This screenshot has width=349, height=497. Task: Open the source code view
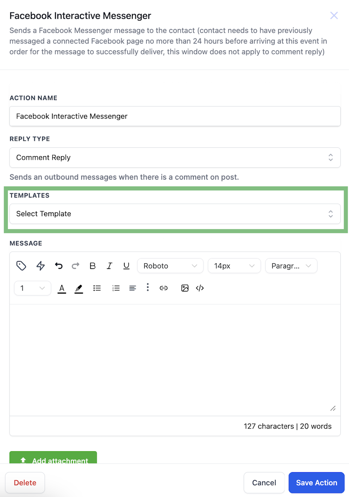(200, 288)
